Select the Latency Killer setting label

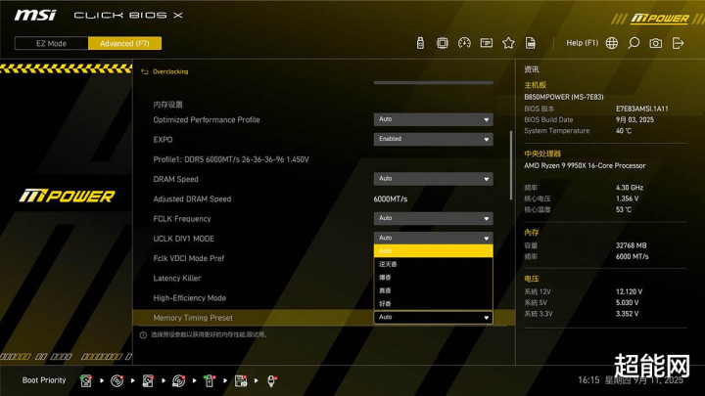(176, 279)
